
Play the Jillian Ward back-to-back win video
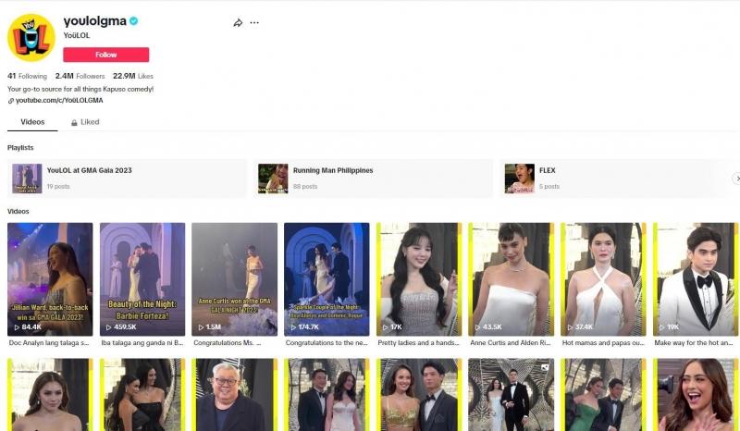coord(50,278)
